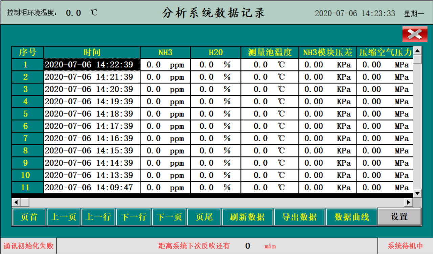Screen dimensions: 433x254
Task: Select the 测量池温度 column header
Action: (x=270, y=52)
